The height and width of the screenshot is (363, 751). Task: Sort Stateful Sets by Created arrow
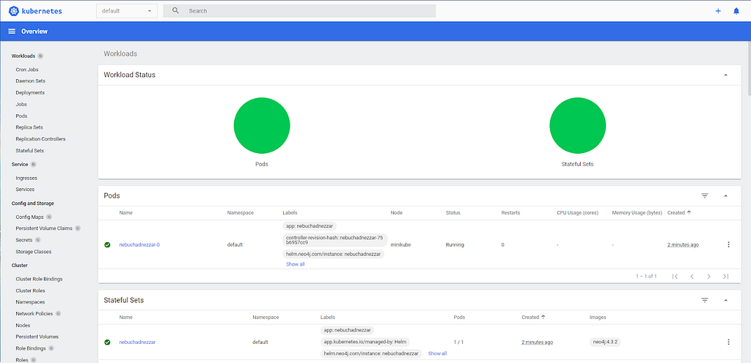pos(543,317)
